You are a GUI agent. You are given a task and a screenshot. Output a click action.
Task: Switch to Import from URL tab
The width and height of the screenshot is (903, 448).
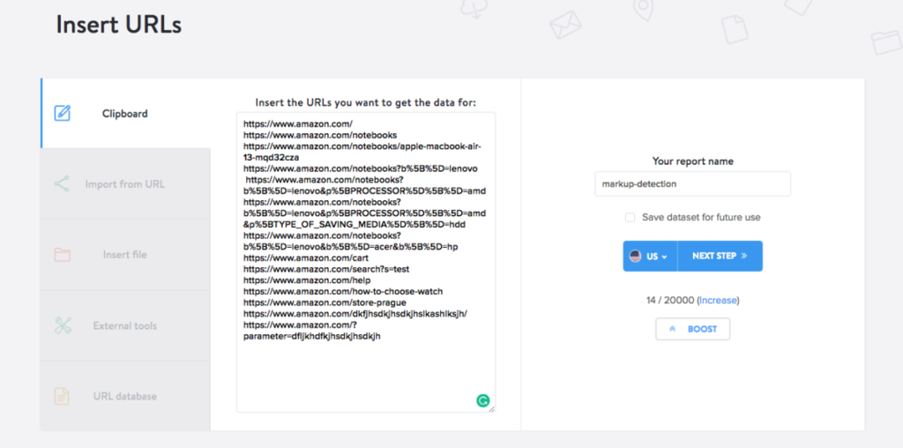click(x=125, y=184)
